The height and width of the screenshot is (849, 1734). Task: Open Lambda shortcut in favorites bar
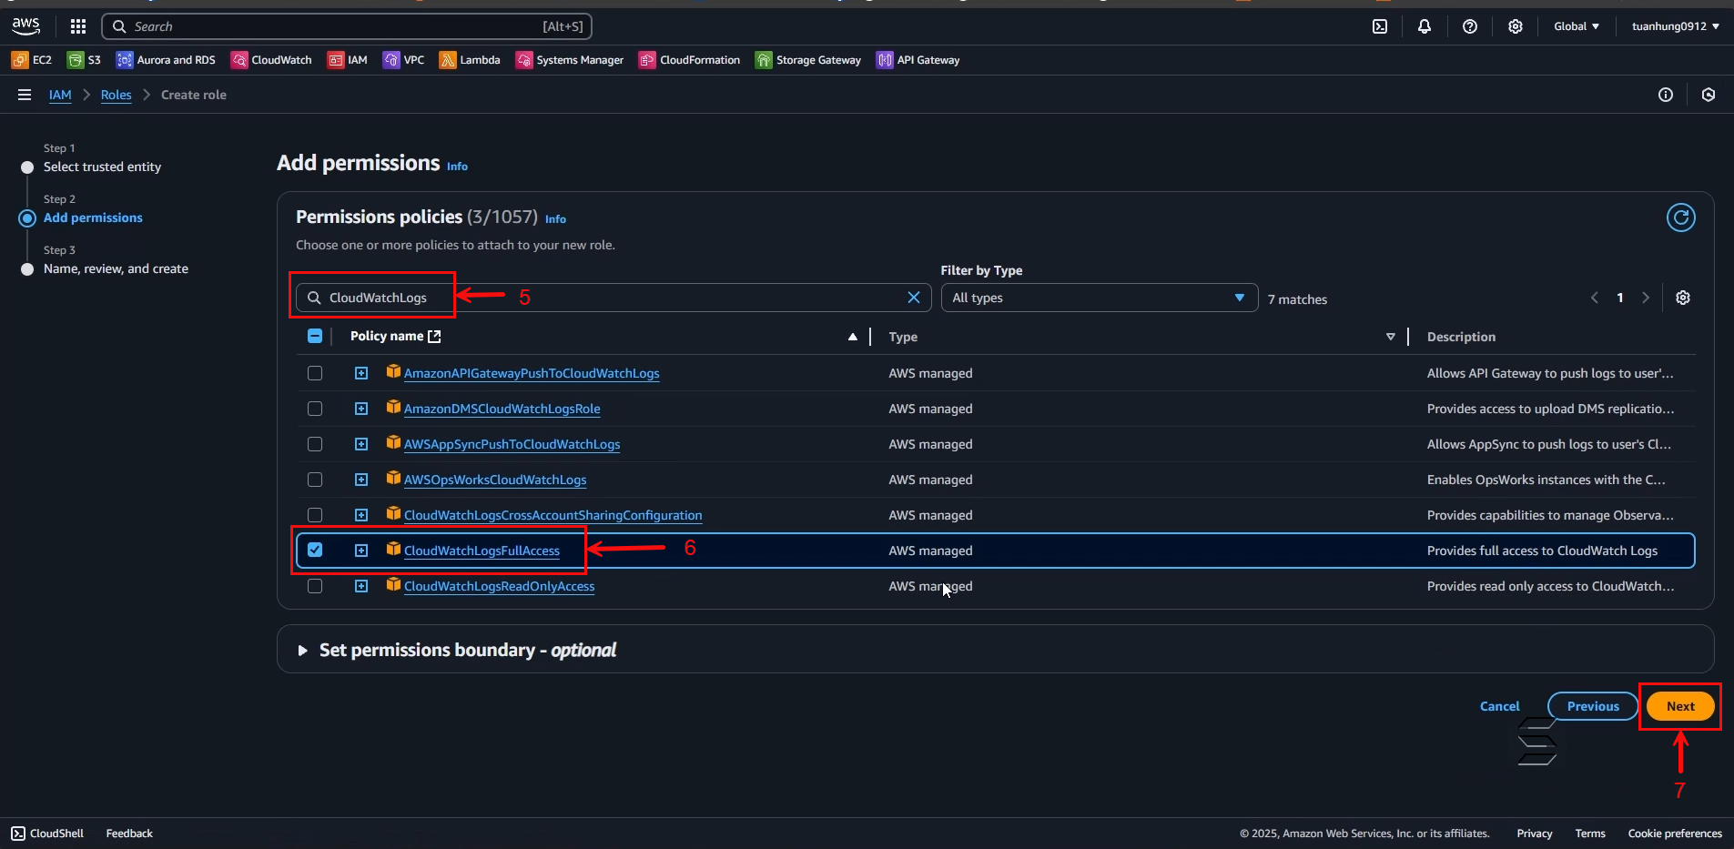click(470, 60)
